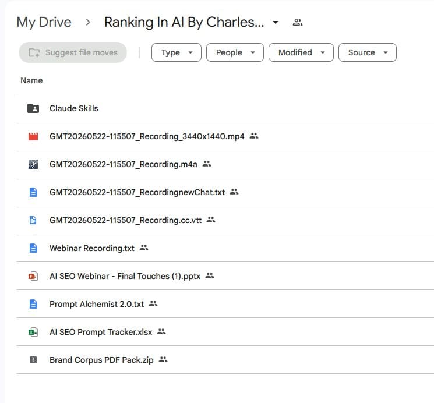434x403 pixels.
Task: Select Webinar Recording.txt file name
Action: (92, 248)
